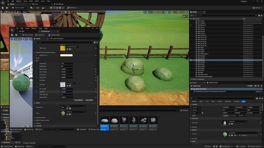
Task: Click the stop simulation square in main toolbar
Action: tap(57, 8)
